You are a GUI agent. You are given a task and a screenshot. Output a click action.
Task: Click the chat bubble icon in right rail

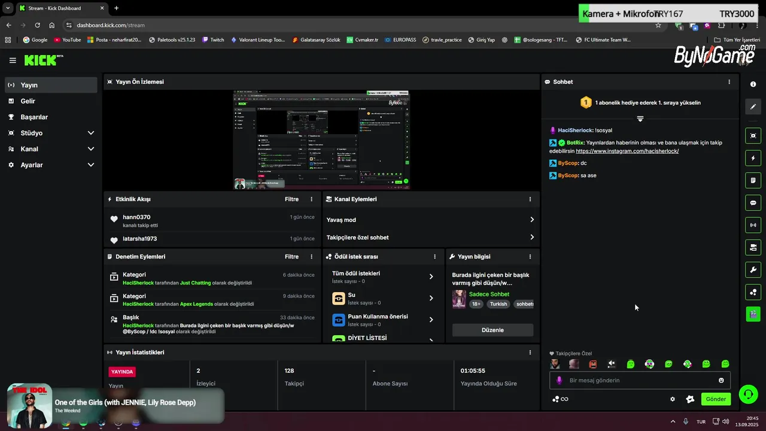click(753, 203)
